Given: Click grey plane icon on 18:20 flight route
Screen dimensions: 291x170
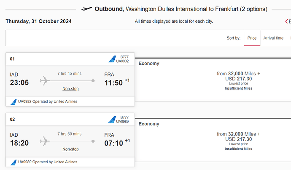Looking at the screenshot, I should point(45,141).
